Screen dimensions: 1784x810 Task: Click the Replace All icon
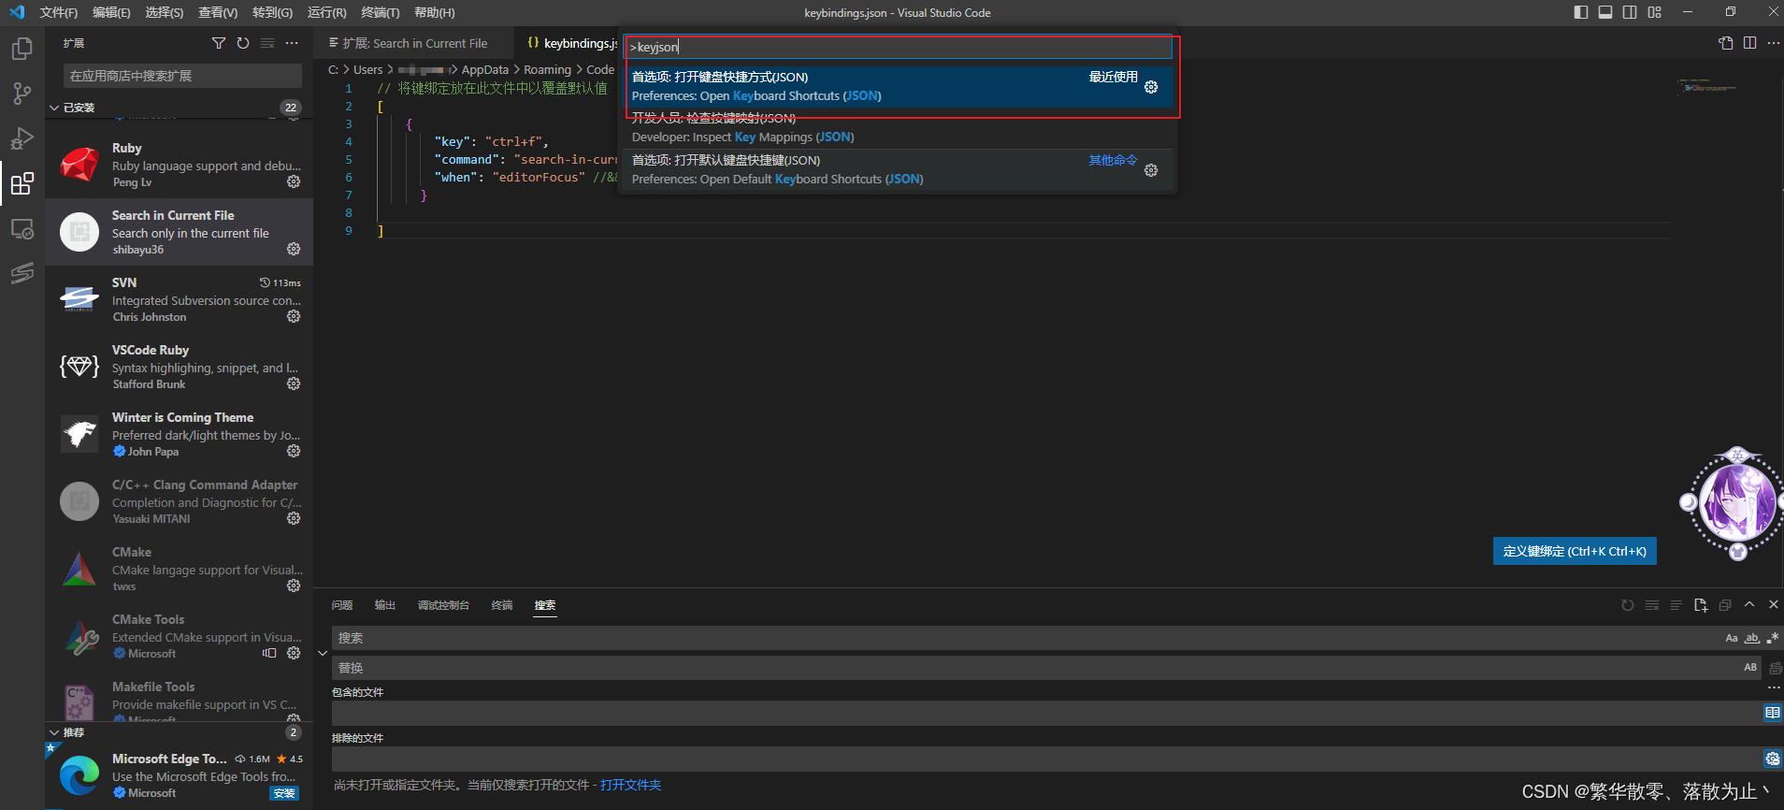[1775, 668]
